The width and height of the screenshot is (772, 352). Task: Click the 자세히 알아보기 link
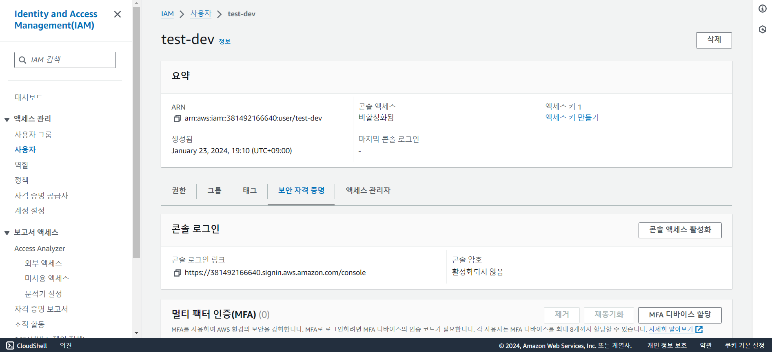671,329
